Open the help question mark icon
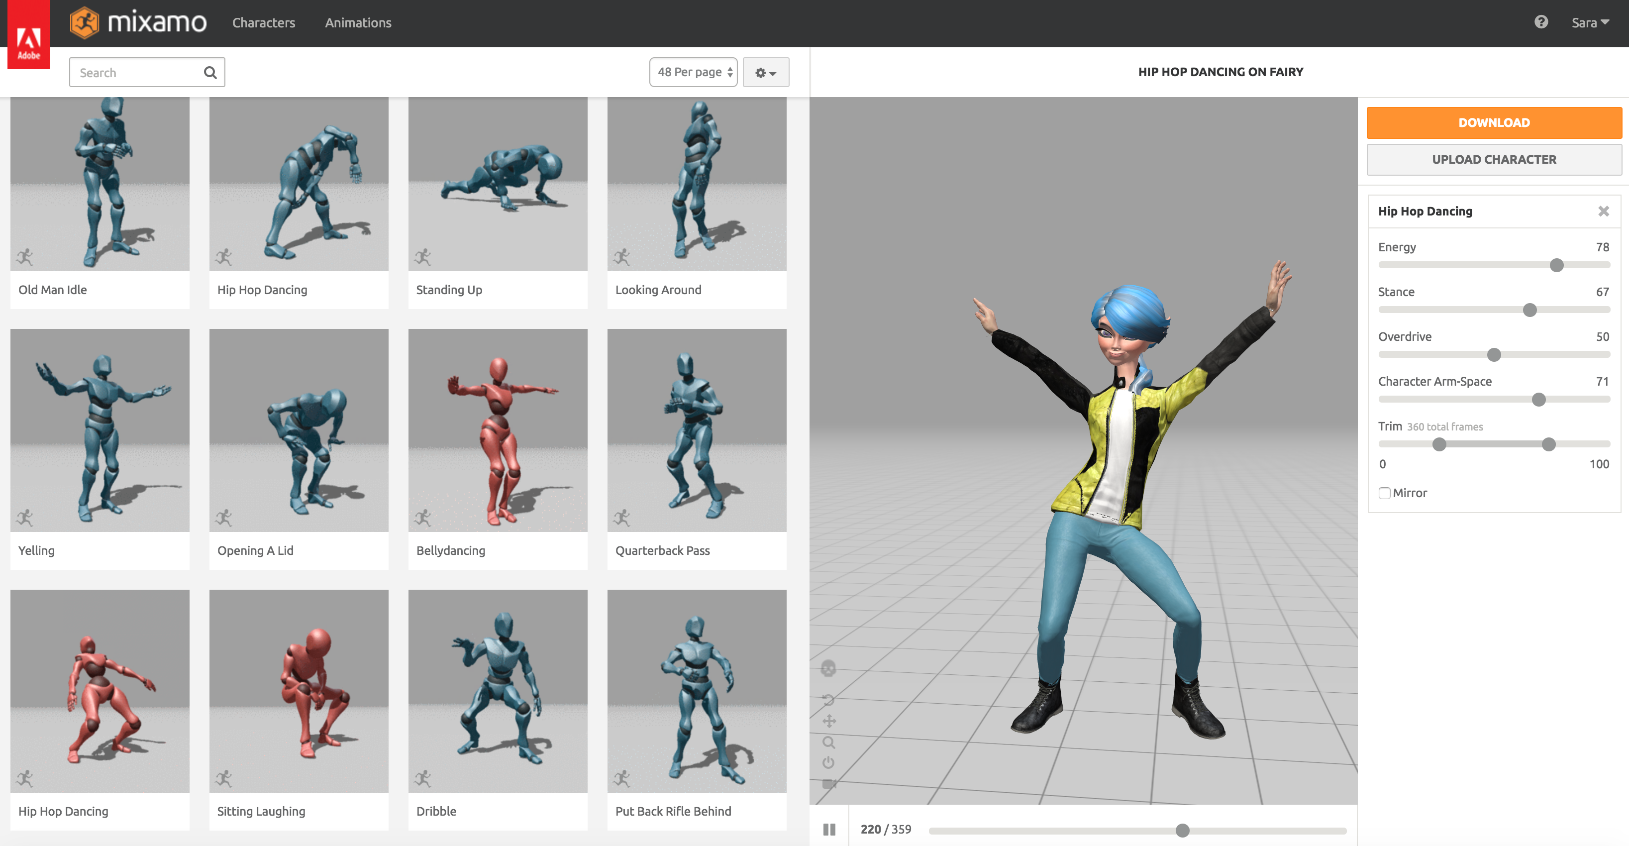The image size is (1629, 846). (1541, 22)
